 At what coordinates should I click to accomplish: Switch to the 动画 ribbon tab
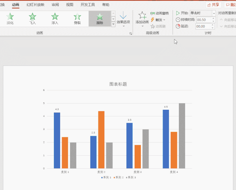(x=15, y=5)
